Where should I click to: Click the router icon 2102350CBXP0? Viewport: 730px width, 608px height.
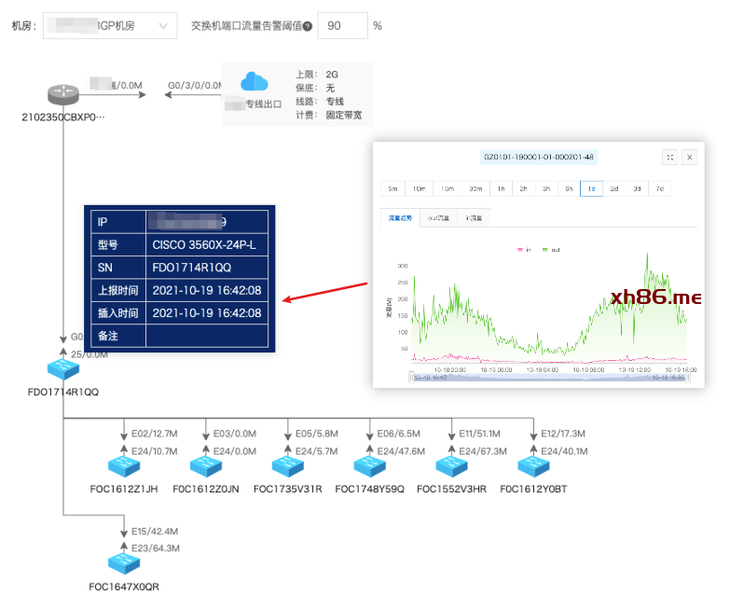pos(63,95)
